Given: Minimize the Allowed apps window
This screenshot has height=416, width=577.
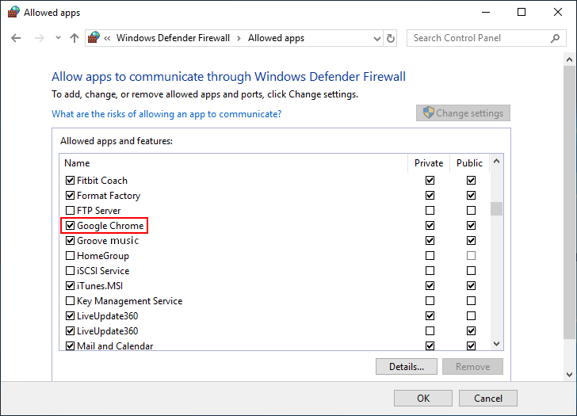Looking at the screenshot, I should click(x=486, y=12).
